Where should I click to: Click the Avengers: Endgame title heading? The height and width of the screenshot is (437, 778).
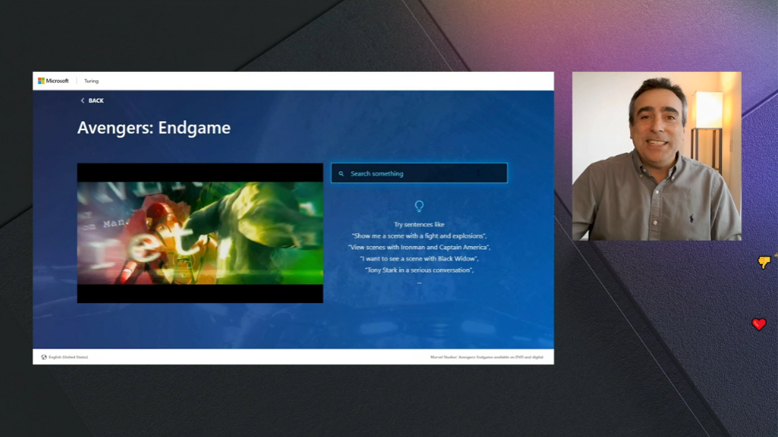(154, 128)
